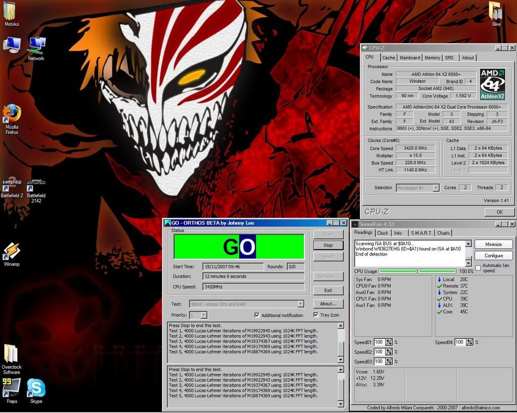The image size is (517, 413).
Task: Click the upper ORTHOS log scrollbar down arrow
Action: pos(341,360)
